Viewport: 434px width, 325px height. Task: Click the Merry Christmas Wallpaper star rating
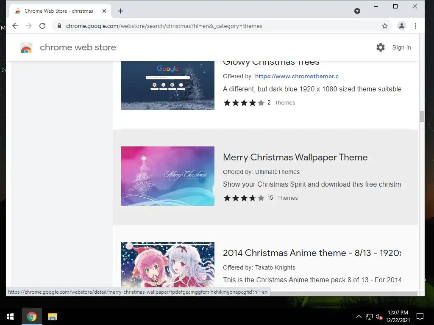coord(244,198)
